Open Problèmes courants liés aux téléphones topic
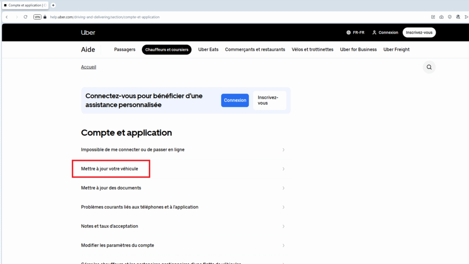The width and height of the screenshot is (469, 264). click(x=183, y=207)
